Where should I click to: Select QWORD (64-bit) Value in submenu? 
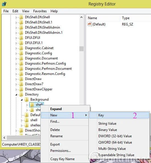[119, 142]
